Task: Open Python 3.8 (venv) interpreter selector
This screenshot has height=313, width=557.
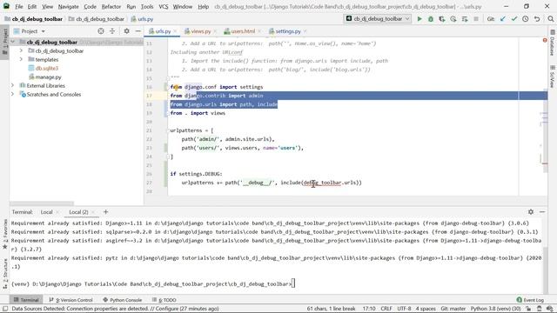Action: pyautogui.click(x=495, y=309)
